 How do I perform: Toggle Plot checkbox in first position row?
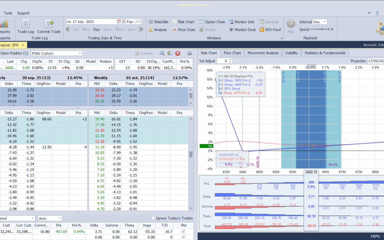[x=183, y=231]
